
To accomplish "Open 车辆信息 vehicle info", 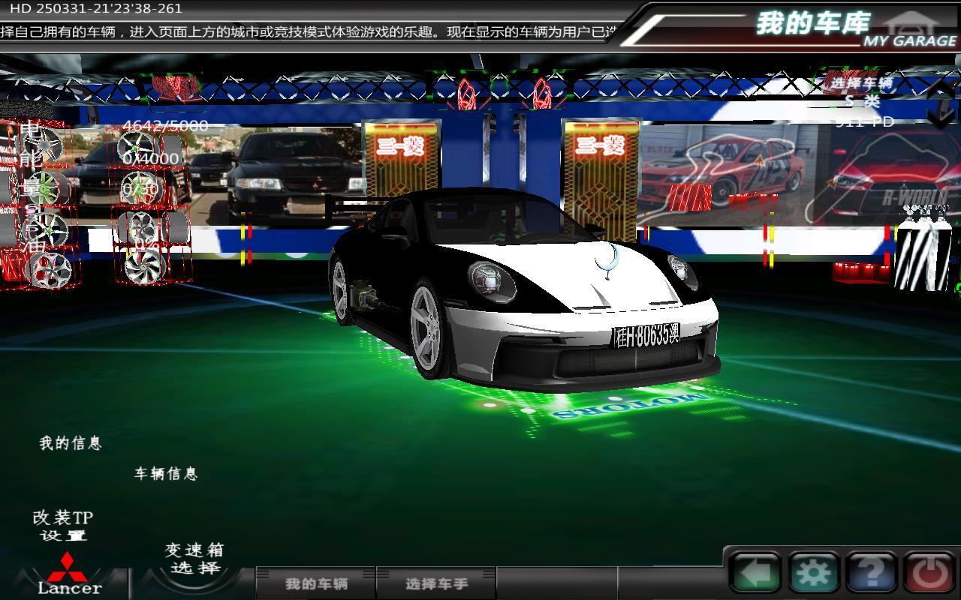I will click(x=166, y=473).
